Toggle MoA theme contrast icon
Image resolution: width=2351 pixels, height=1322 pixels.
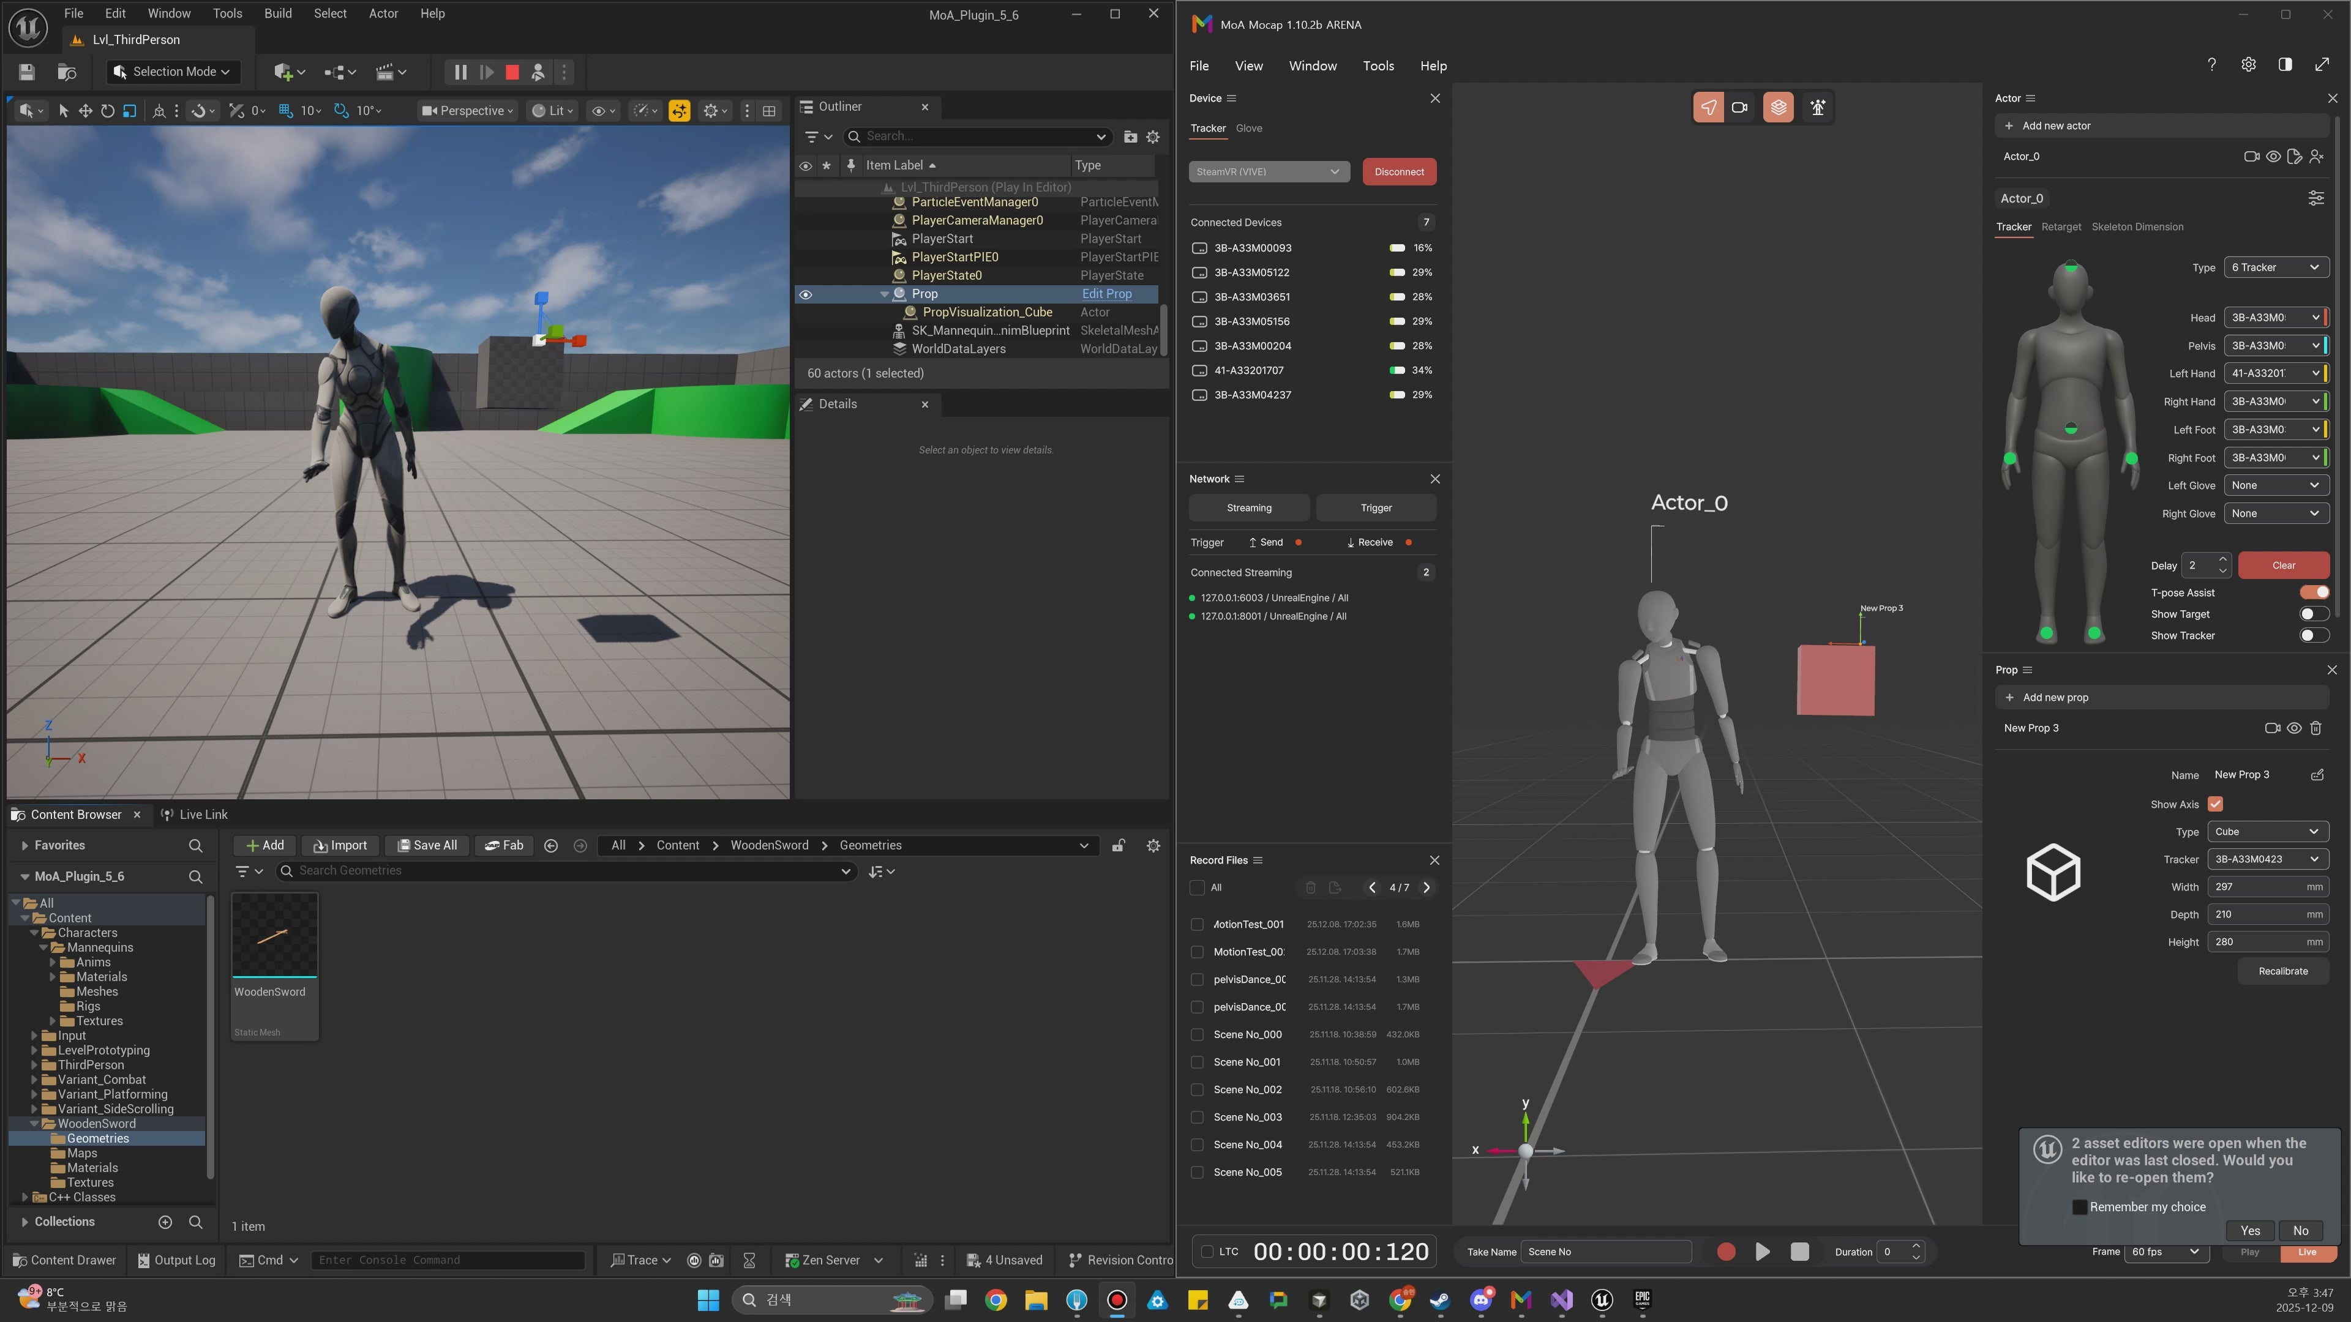point(2284,65)
